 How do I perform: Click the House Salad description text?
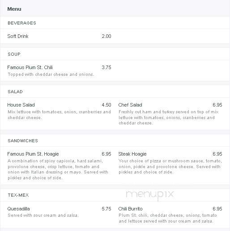click(x=59, y=115)
